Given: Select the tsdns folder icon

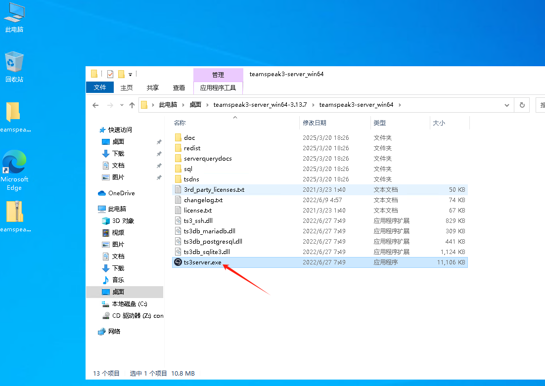Looking at the screenshot, I should tap(178, 179).
